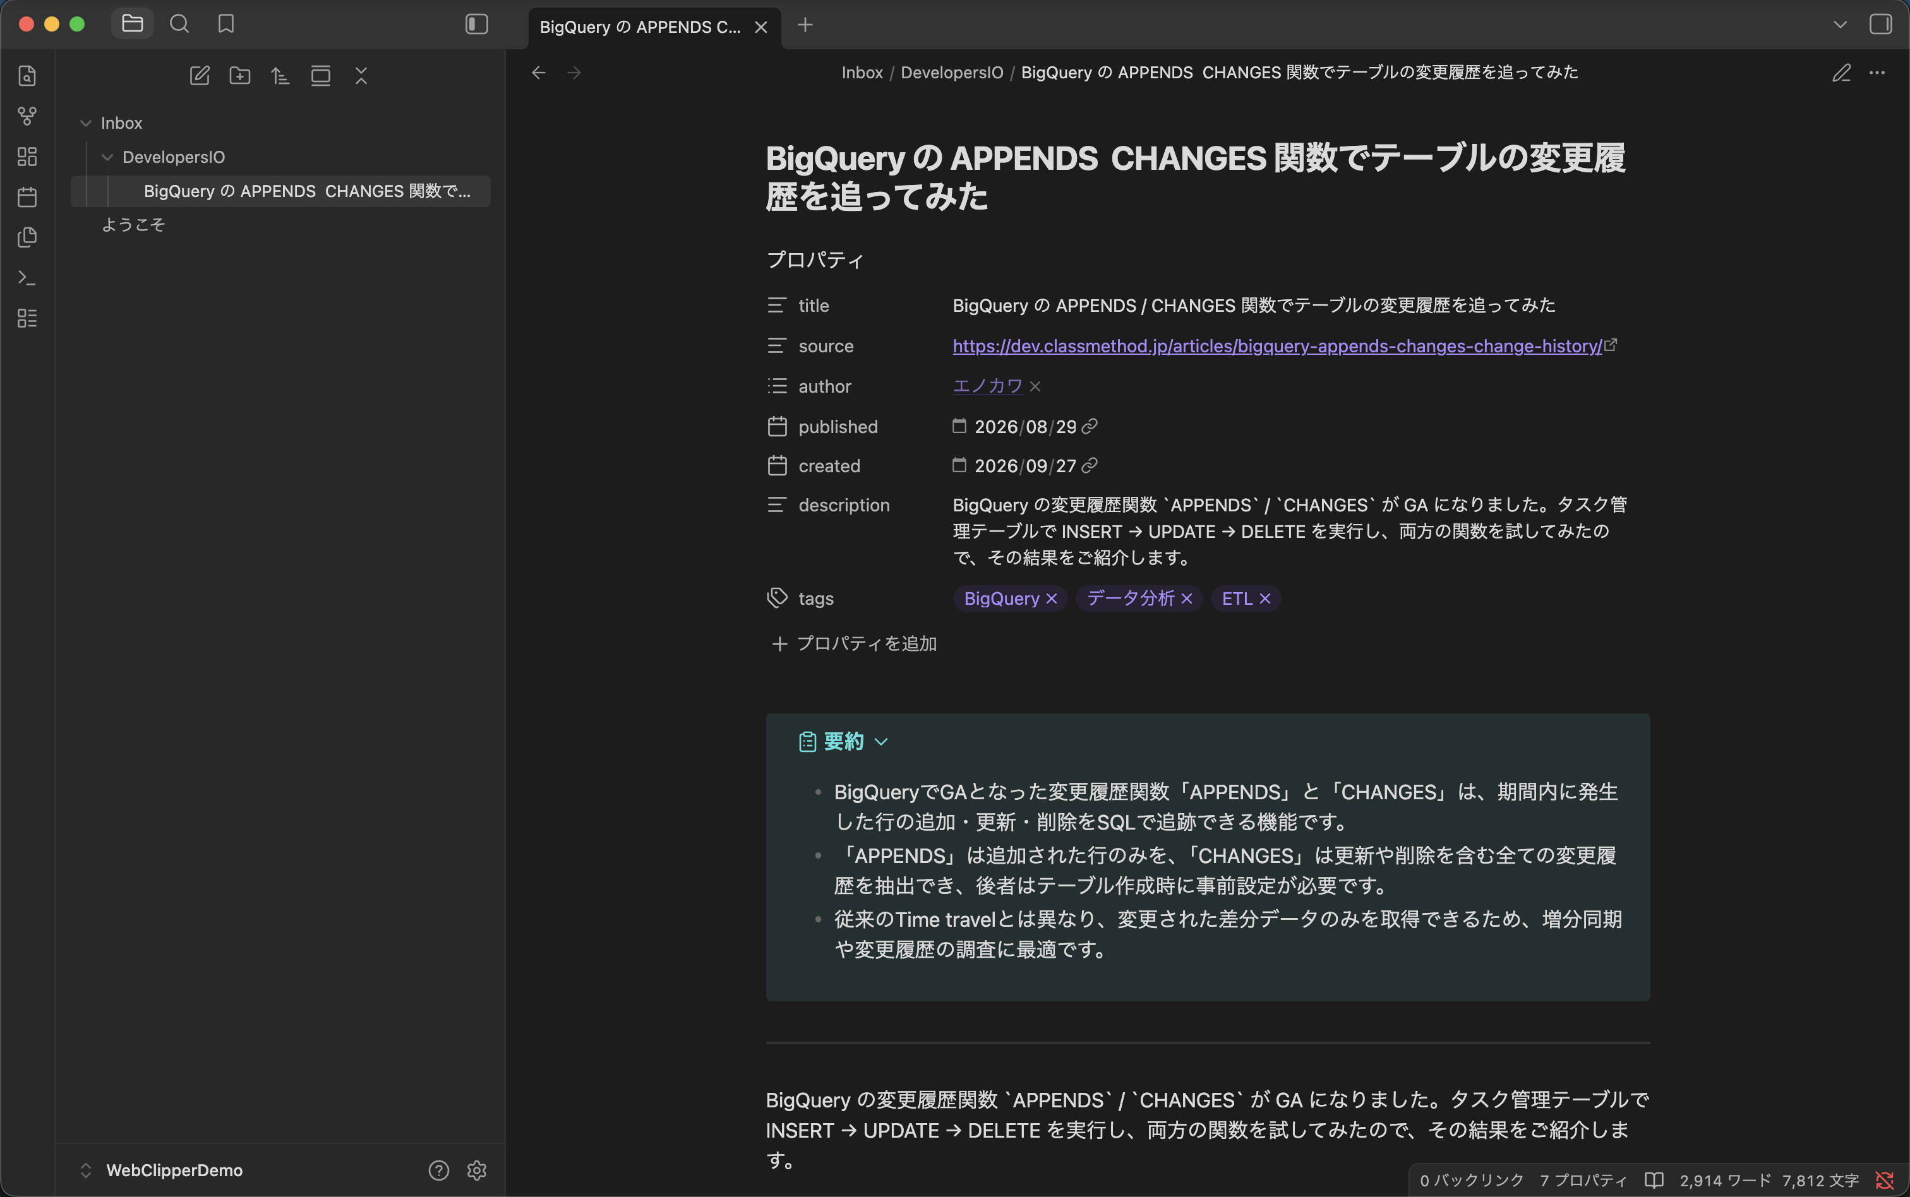Click the 0 バックリンク status item
The height and width of the screenshot is (1197, 1910).
1471,1181
